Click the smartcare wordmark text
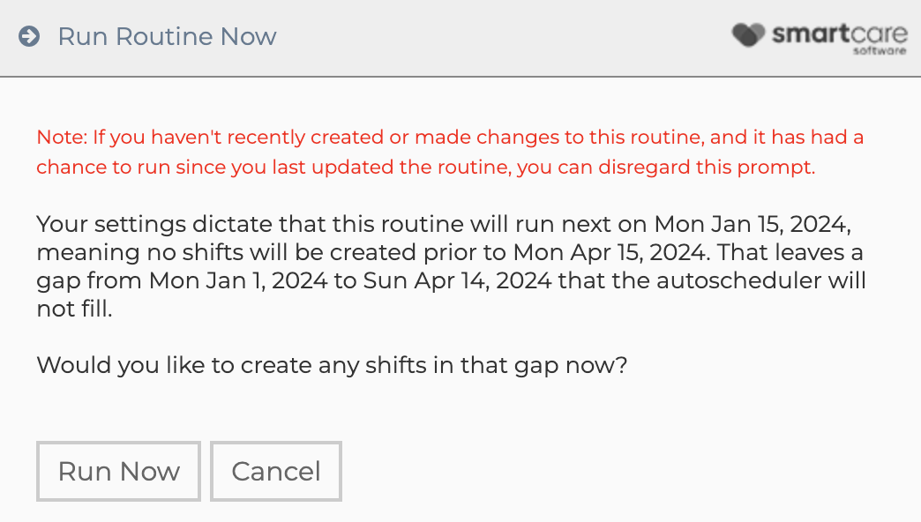 [839, 34]
